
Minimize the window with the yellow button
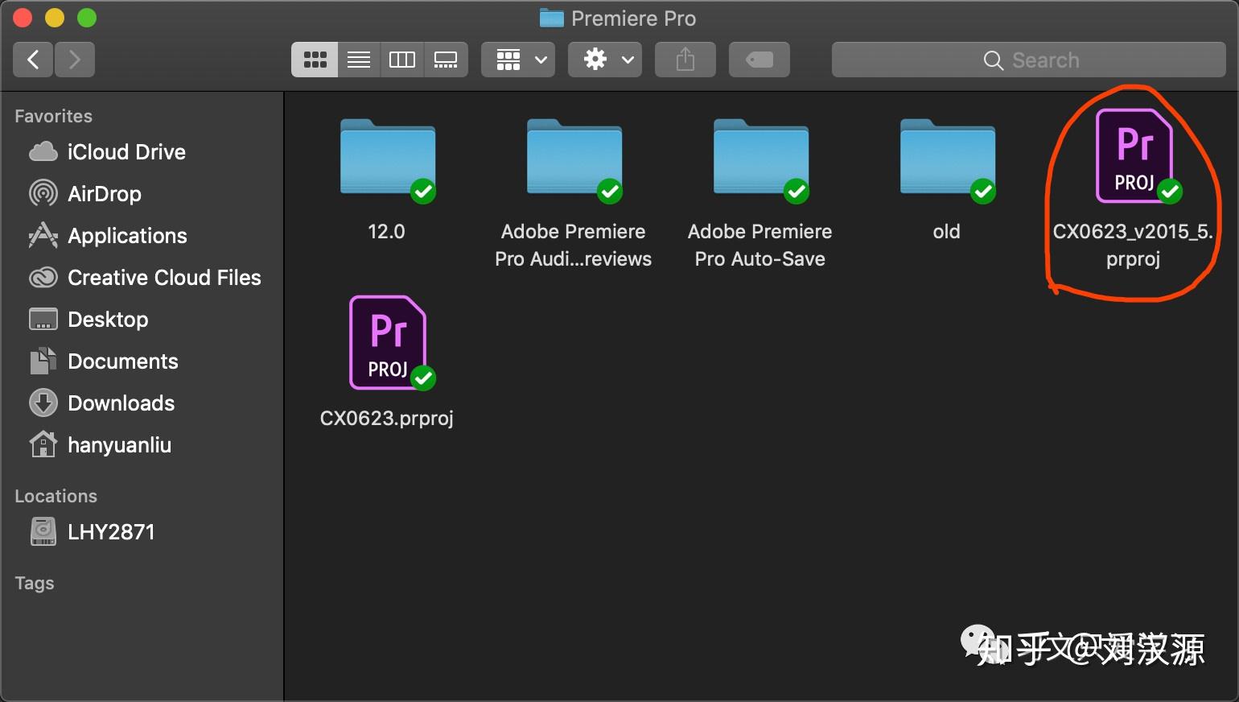pos(55,17)
